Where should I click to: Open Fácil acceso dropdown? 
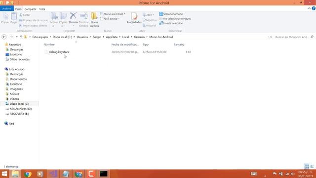click(110, 19)
